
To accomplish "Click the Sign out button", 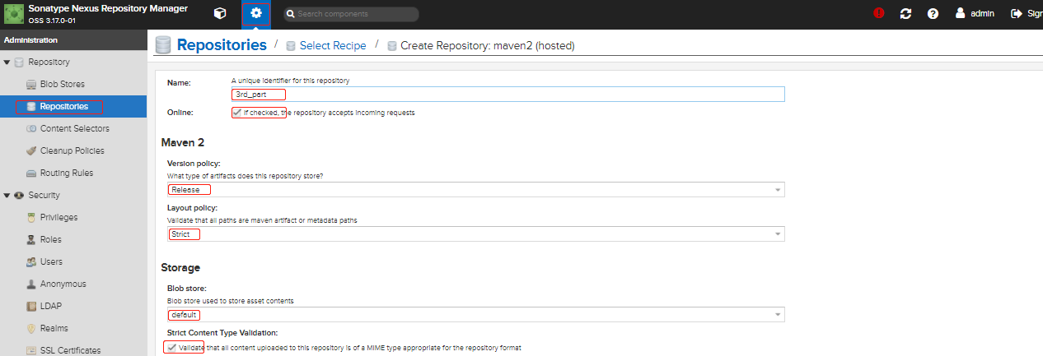I will point(1027,14).
